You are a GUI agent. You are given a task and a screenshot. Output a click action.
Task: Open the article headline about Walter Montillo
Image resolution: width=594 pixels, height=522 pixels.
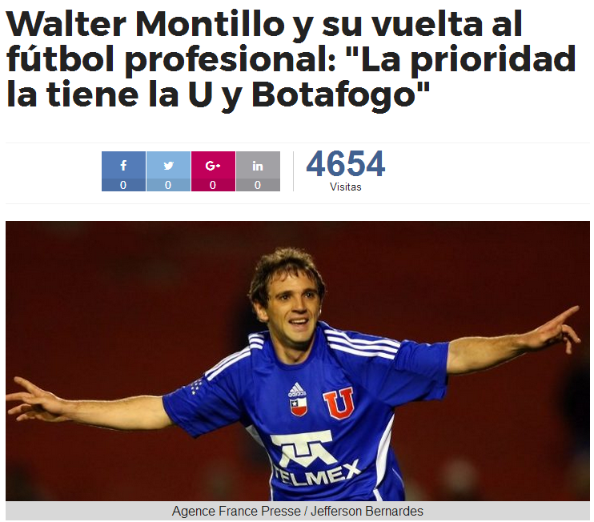click(291, 58)
